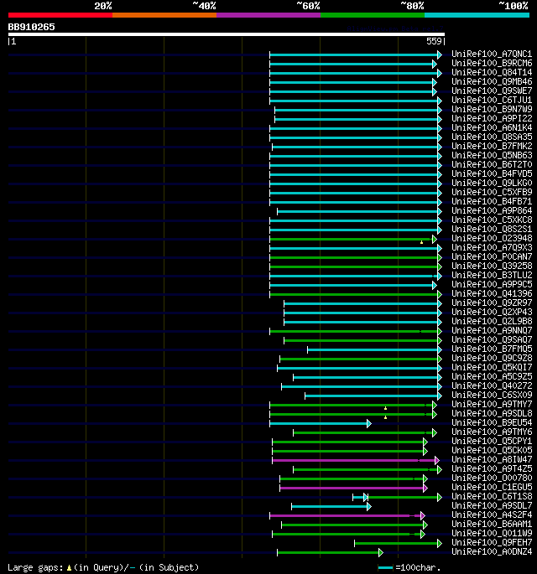The image size is (537, 574).
Task: Open the UniRef100_P0CAN7 entry
Action: [x=492, y=256]
